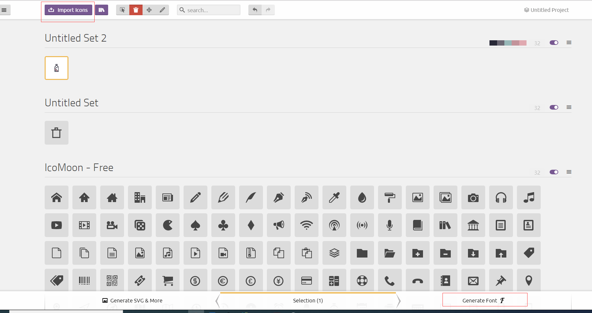Image resolution: width=592 pixels, height=313 pixels.
Task: Select the droplet icon
Action: point(362,197)
